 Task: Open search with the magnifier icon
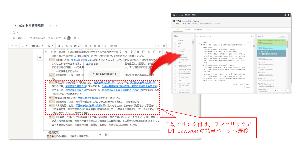point(158,46)
